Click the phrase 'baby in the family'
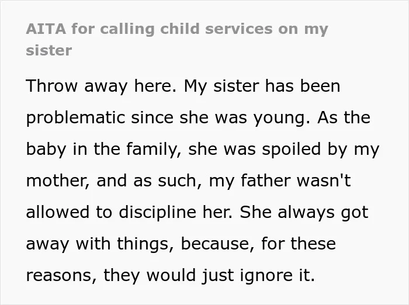This screenshot has width=409, height=305. tap(102, 150)
